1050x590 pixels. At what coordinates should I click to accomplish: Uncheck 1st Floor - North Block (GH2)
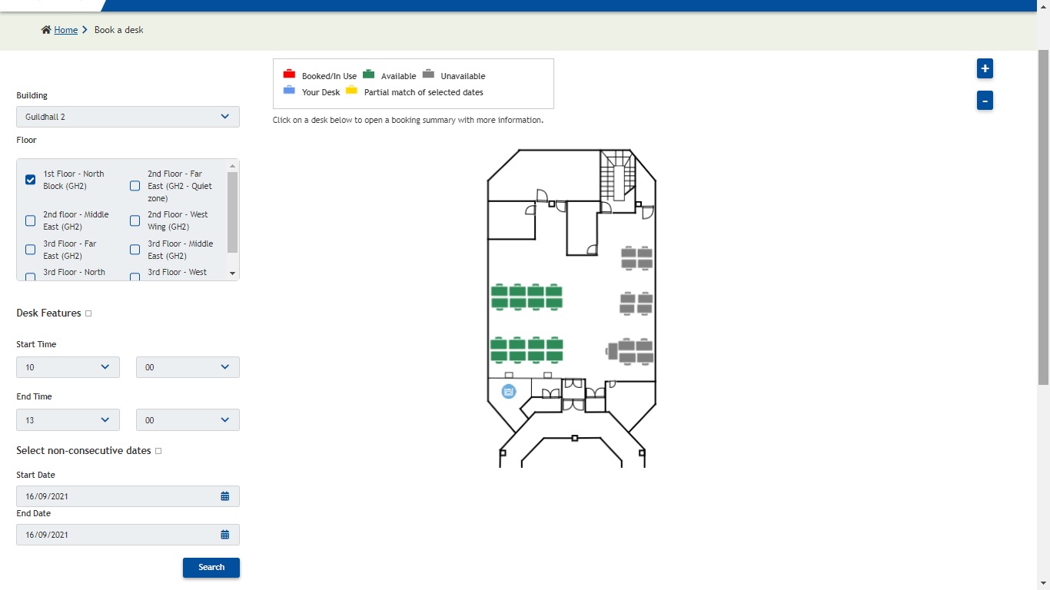(x=30, y=180)
